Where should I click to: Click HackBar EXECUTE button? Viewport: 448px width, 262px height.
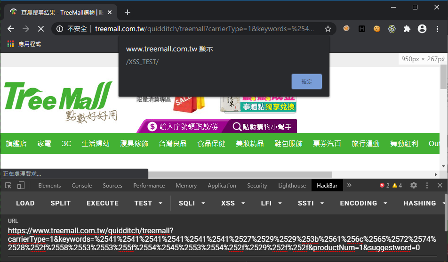tap(103, 203)
